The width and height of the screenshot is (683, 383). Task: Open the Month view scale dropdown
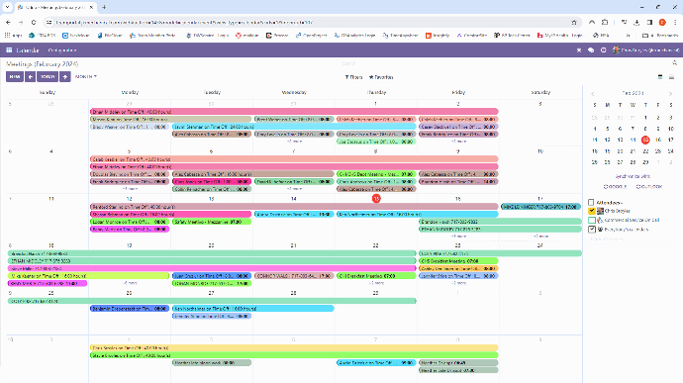(x=86, y=76)
